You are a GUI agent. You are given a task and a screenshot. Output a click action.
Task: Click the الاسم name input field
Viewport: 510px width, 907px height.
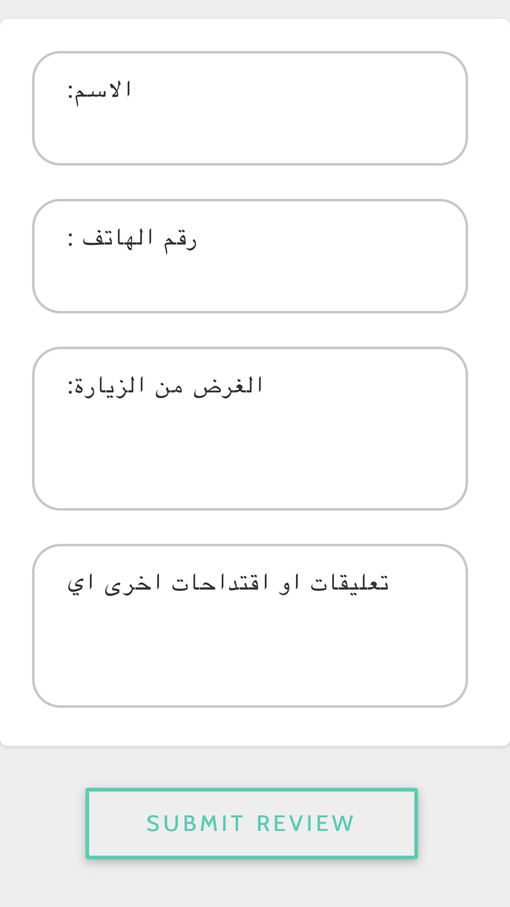pos(250,108)
